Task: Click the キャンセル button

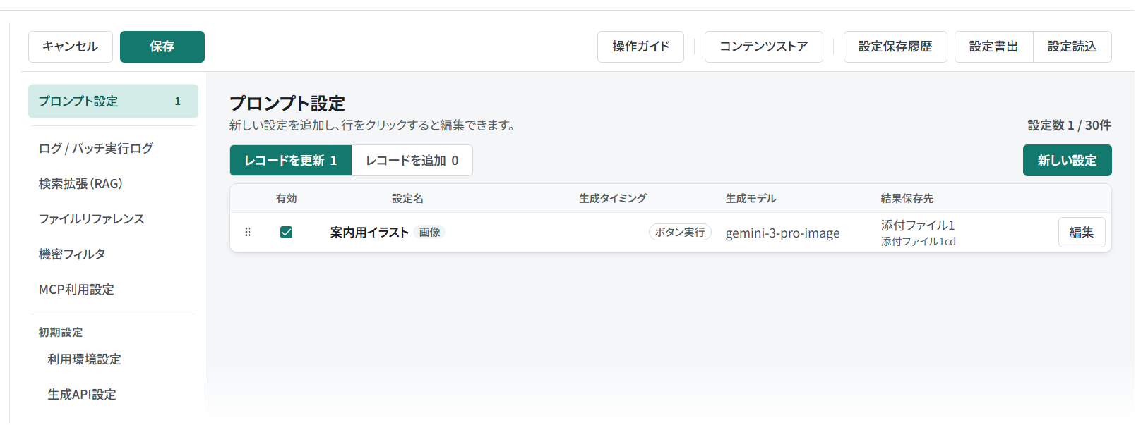Action: 71,47
